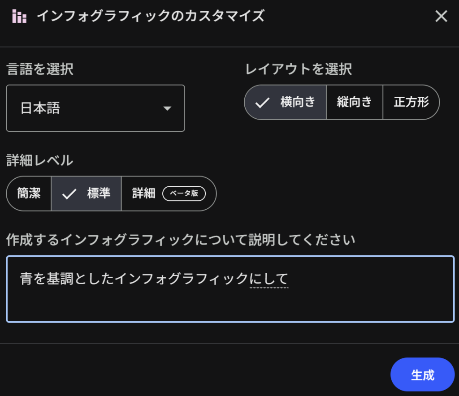Screen dimensions: 459x396
Task: Click the language dropdown arrow
Action: [167, 108]
